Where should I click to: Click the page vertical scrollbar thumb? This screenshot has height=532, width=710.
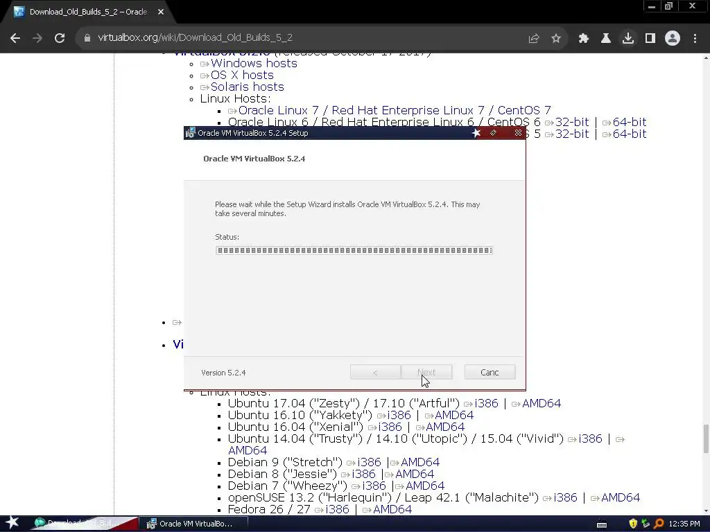[706, 438]
